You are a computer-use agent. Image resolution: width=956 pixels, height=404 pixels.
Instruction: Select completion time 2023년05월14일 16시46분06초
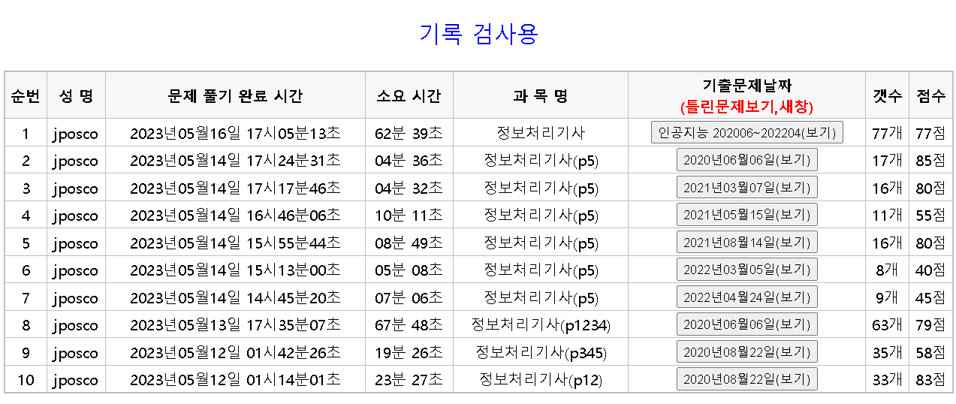pos(235,216)
